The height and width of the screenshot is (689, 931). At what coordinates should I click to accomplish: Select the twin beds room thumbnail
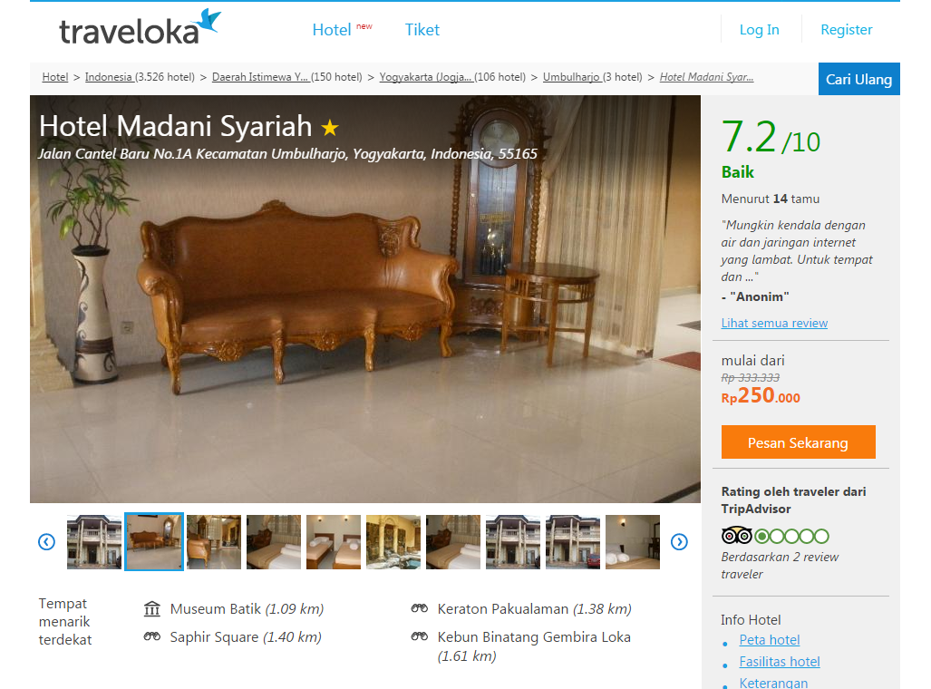(x=333, y=542)
